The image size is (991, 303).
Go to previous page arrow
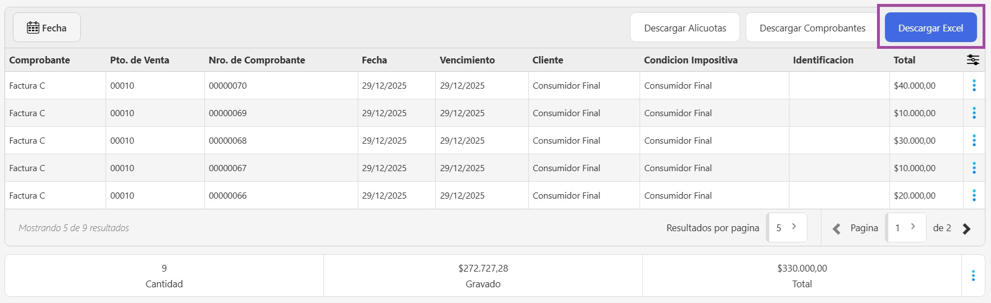(x=837, y=228)
